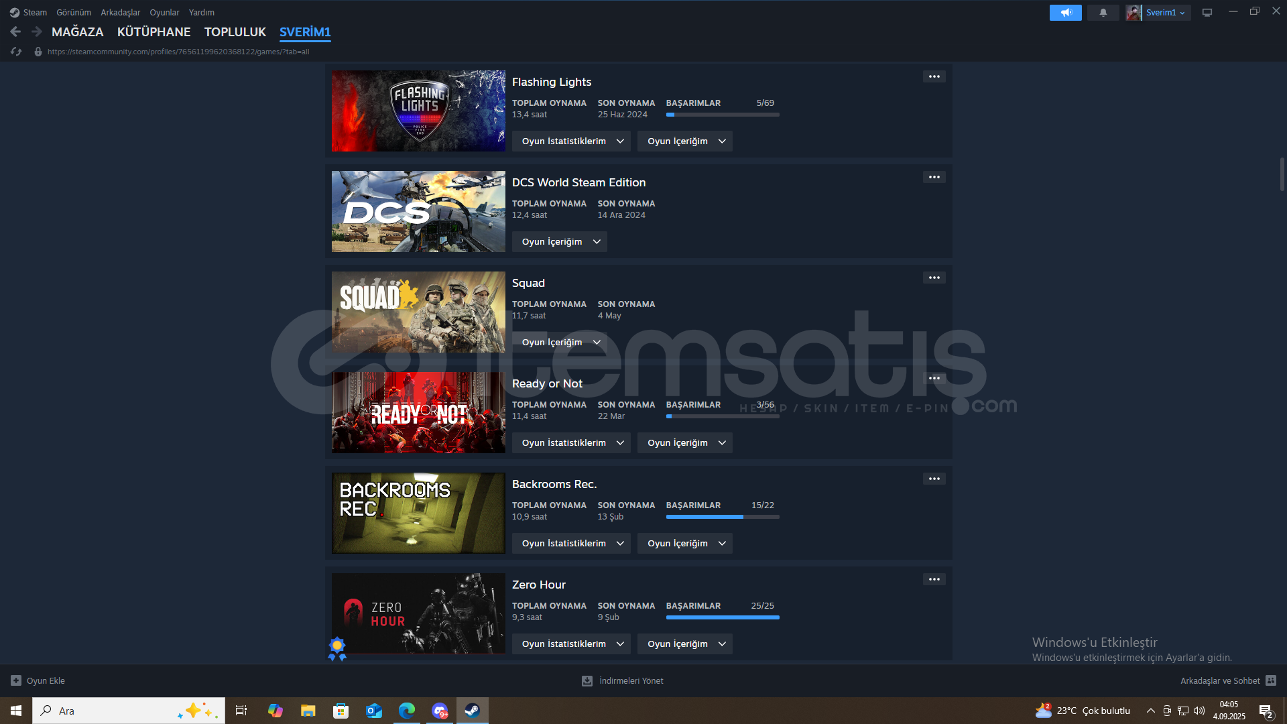The width and height of the screenshot is (1287, 724).
Task: Expand Oyun İçeriğim for Zero Hour
Action: click(x=685, y=644)
